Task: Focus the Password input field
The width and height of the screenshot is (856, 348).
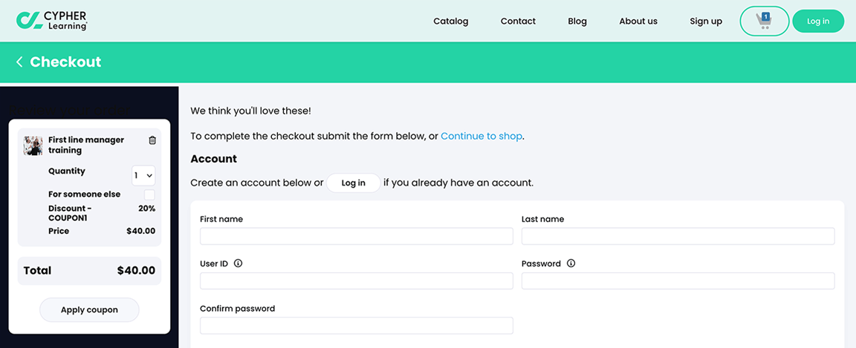Action: [x=678, y=281]
